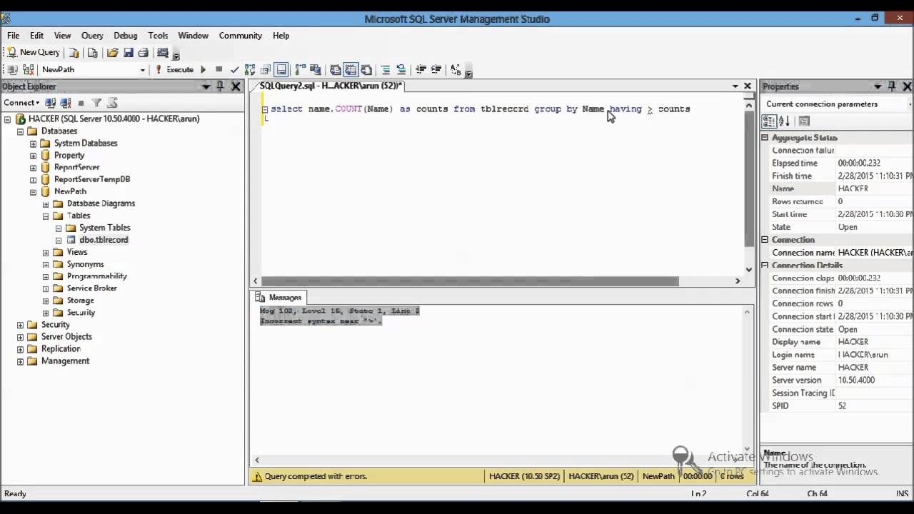Click the Save disk icon
The height and width of the screenshot is (514, 914).
click(x=128, y=52)
